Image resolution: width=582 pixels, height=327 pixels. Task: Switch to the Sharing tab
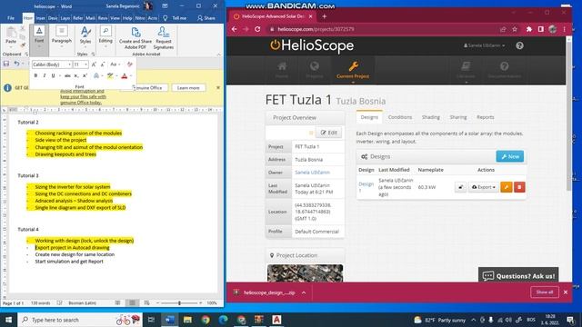(458, 117)
